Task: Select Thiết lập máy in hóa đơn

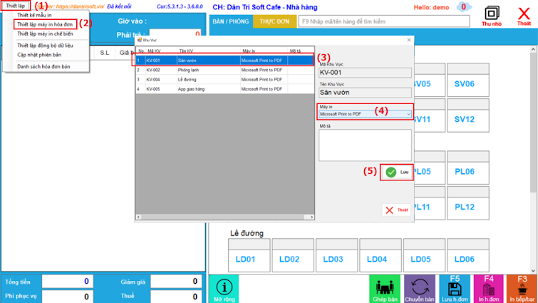Action: point(45,24)
